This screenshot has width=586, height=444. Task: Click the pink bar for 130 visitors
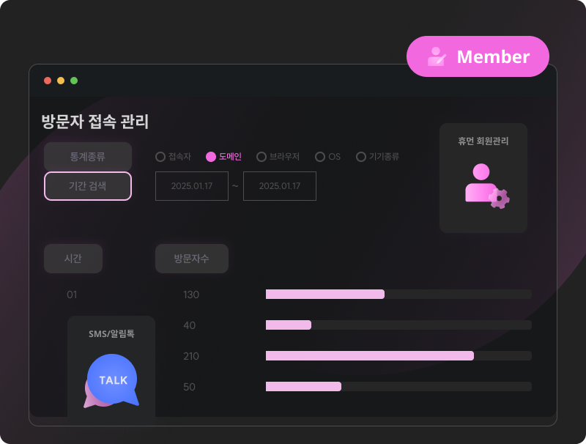tap(325, 294)
